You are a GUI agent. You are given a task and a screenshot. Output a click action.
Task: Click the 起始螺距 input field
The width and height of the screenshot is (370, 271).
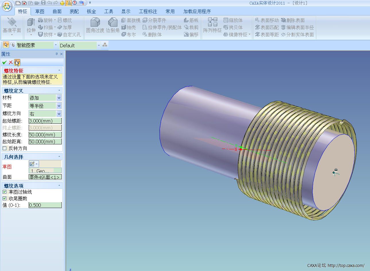point(45,121)
